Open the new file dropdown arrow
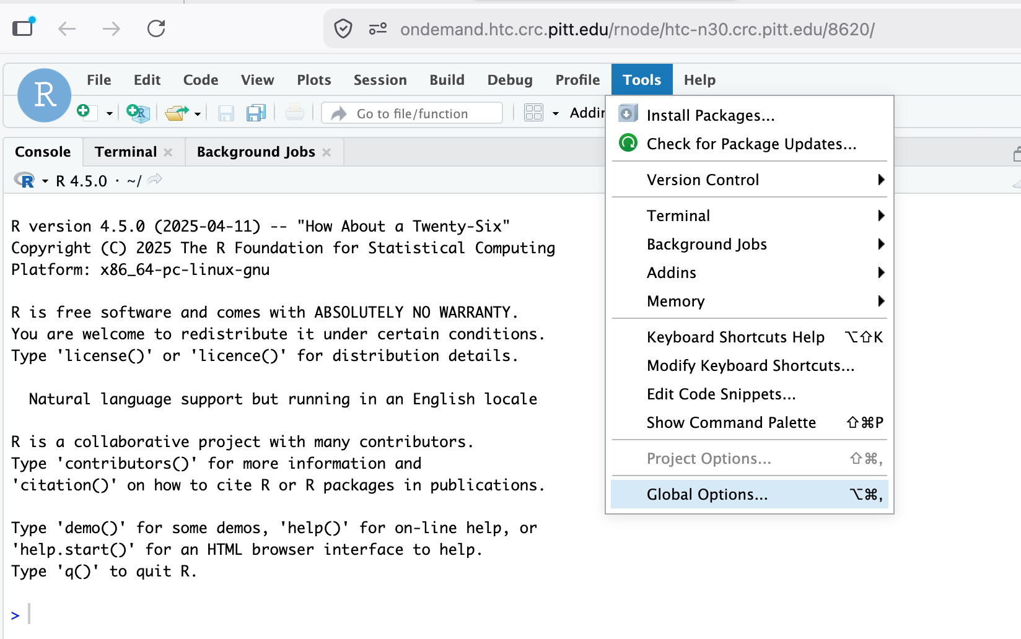Viewport: 1021px width, 639px height. (110, 113)
